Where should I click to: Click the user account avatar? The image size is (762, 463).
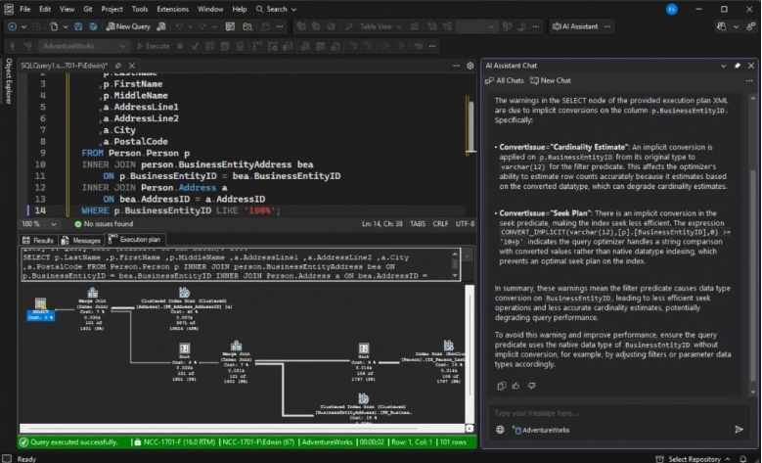pyautogui.click(x=672, y=9)
